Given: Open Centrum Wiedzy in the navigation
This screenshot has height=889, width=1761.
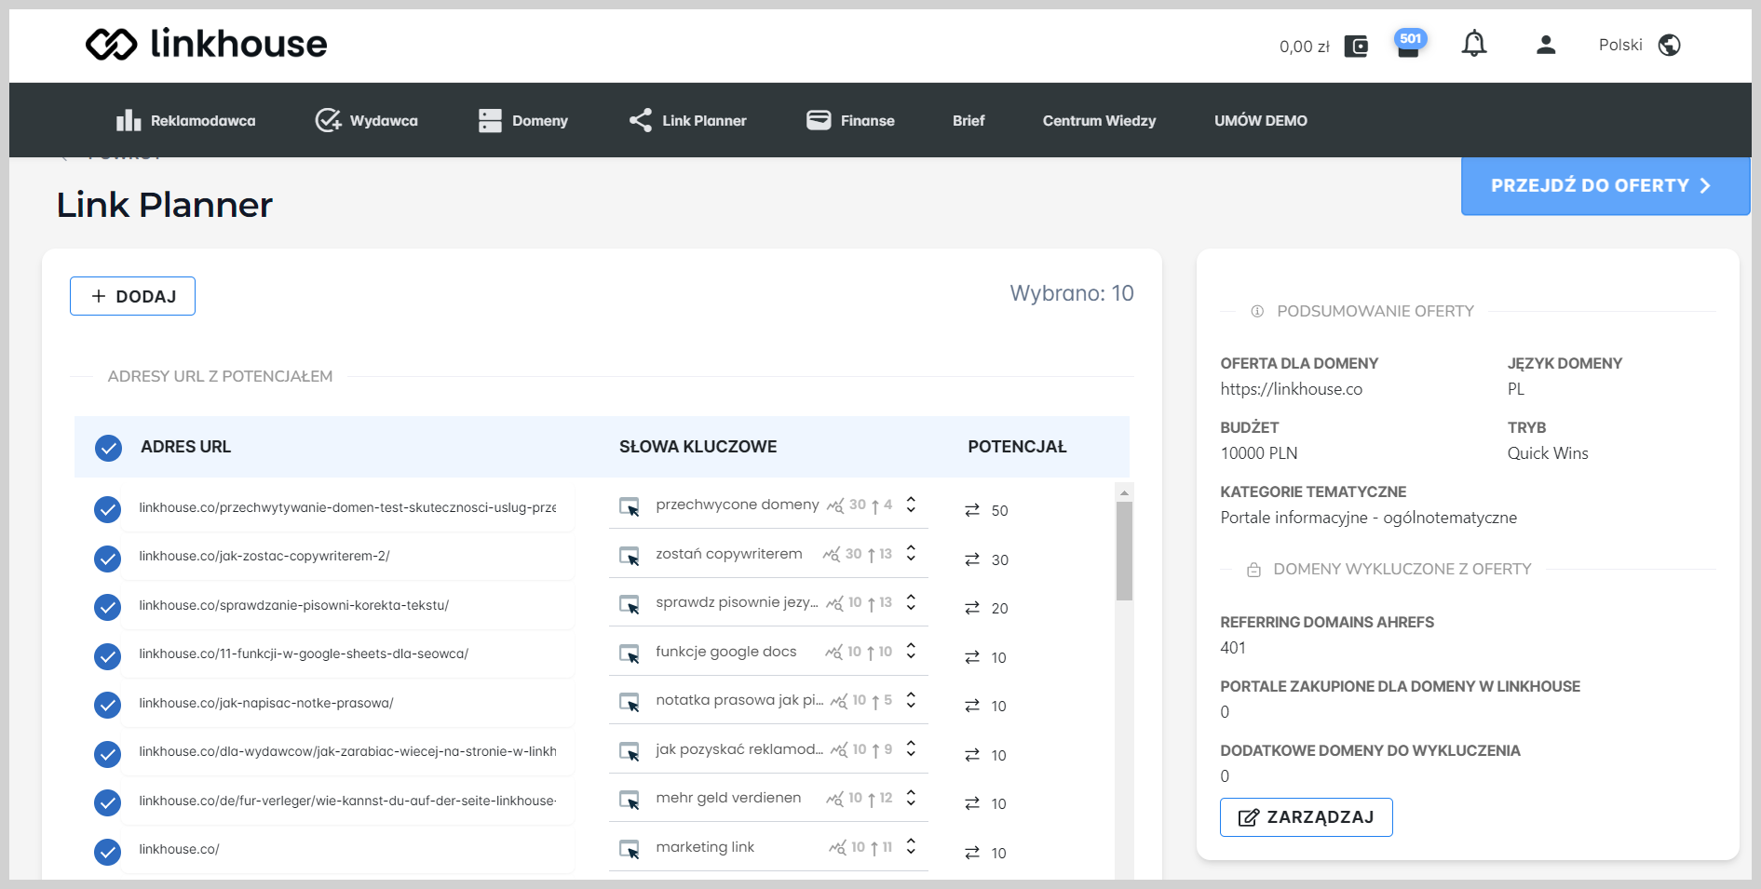Looking at the screenshot, I should pos(1099,120).
